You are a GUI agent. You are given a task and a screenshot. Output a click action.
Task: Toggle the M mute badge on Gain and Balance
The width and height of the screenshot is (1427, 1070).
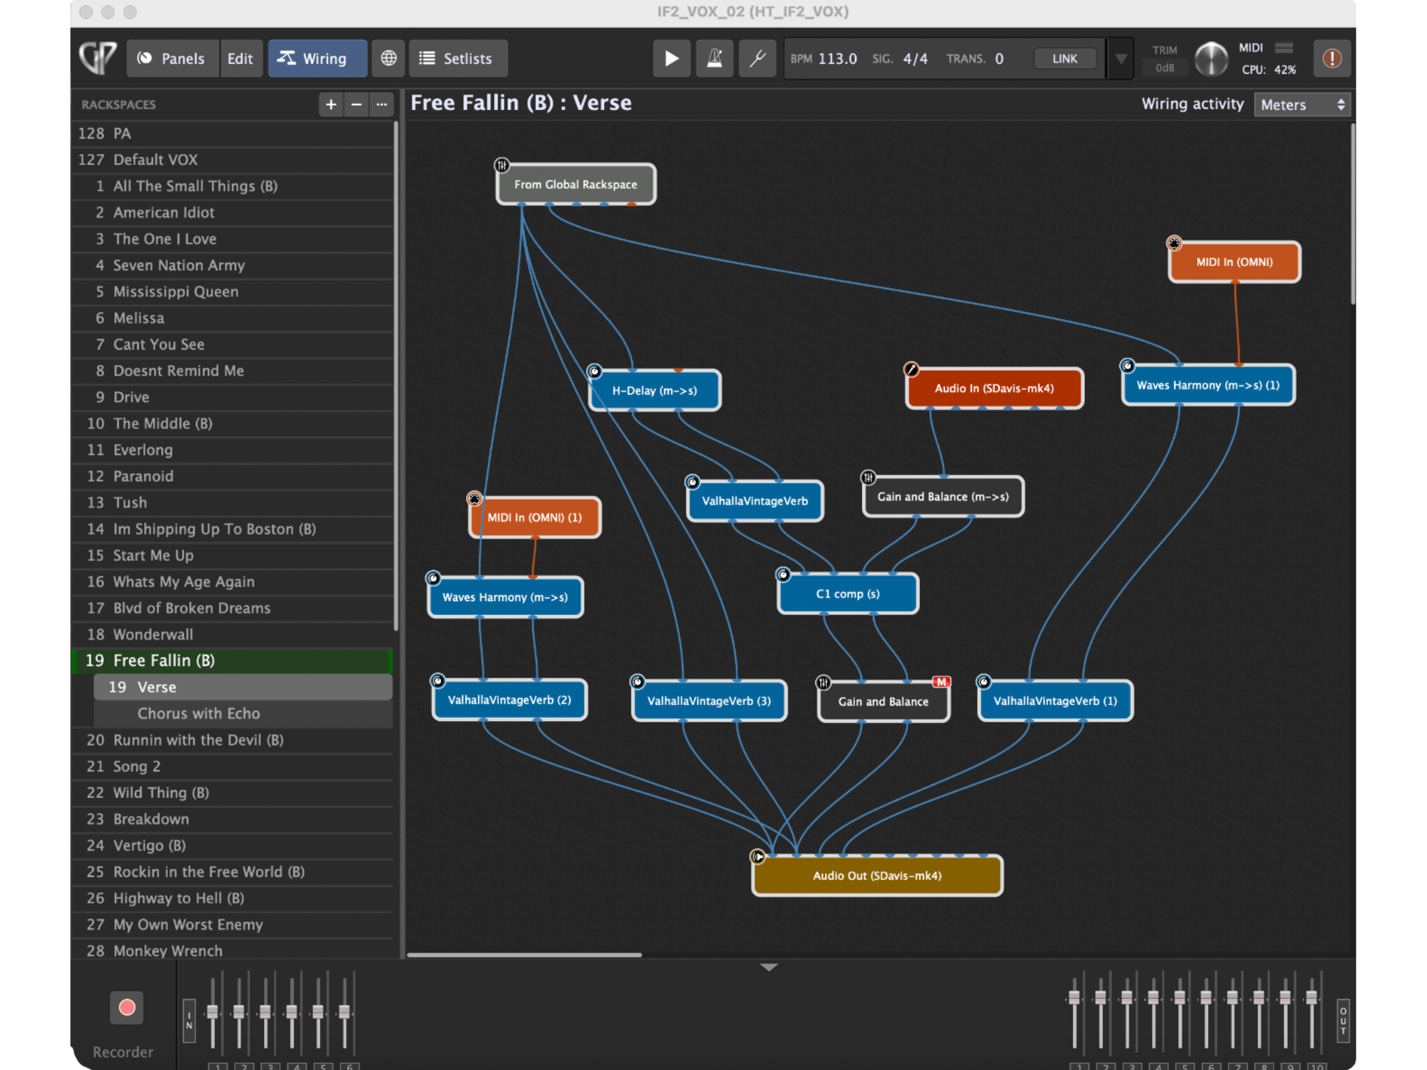pos(941,682)
